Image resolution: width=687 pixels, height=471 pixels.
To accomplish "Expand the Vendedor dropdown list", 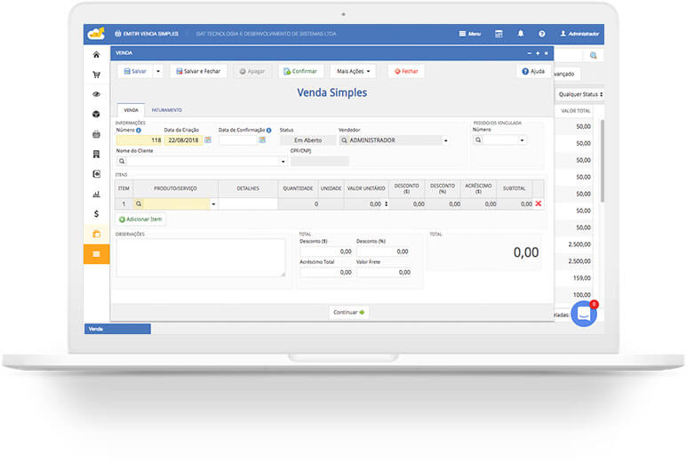I will 445,140.
